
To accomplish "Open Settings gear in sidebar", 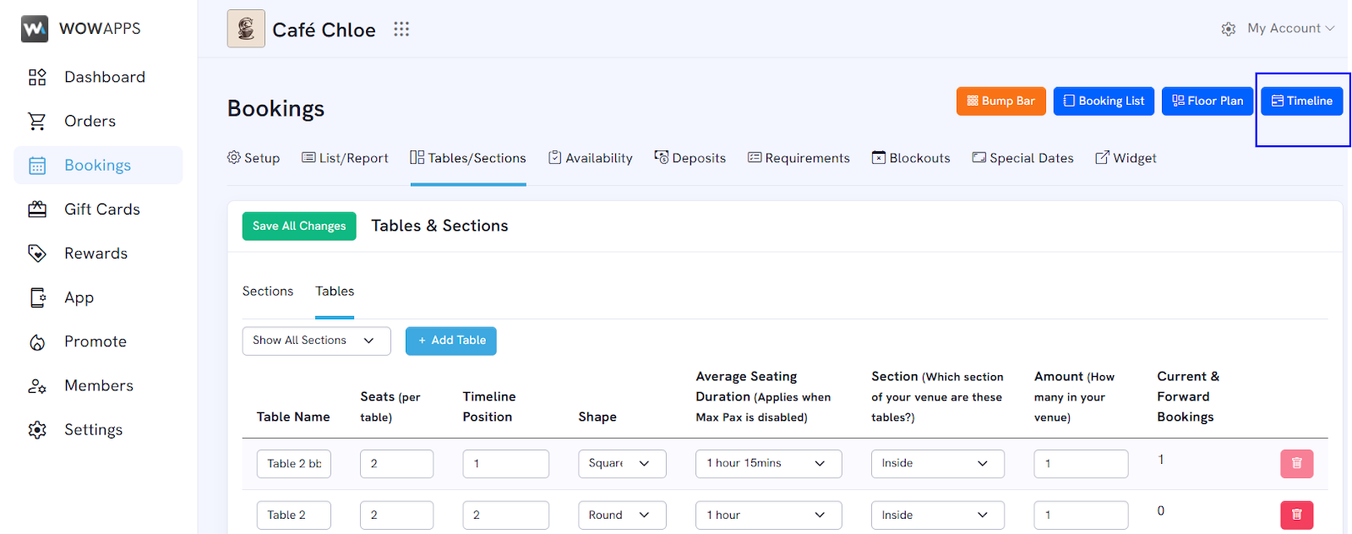I will [37, 429].
